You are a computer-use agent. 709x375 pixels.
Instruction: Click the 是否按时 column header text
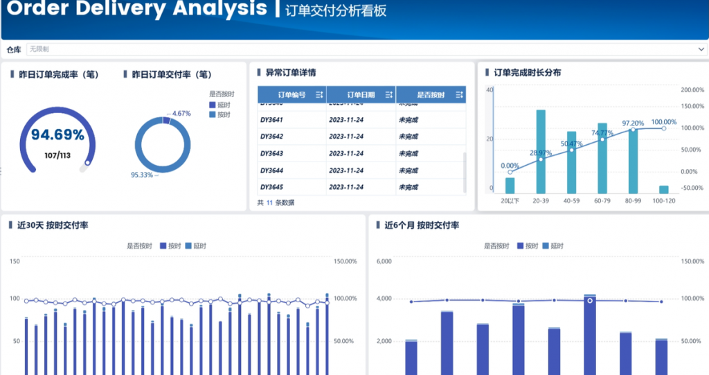[431, 95]
